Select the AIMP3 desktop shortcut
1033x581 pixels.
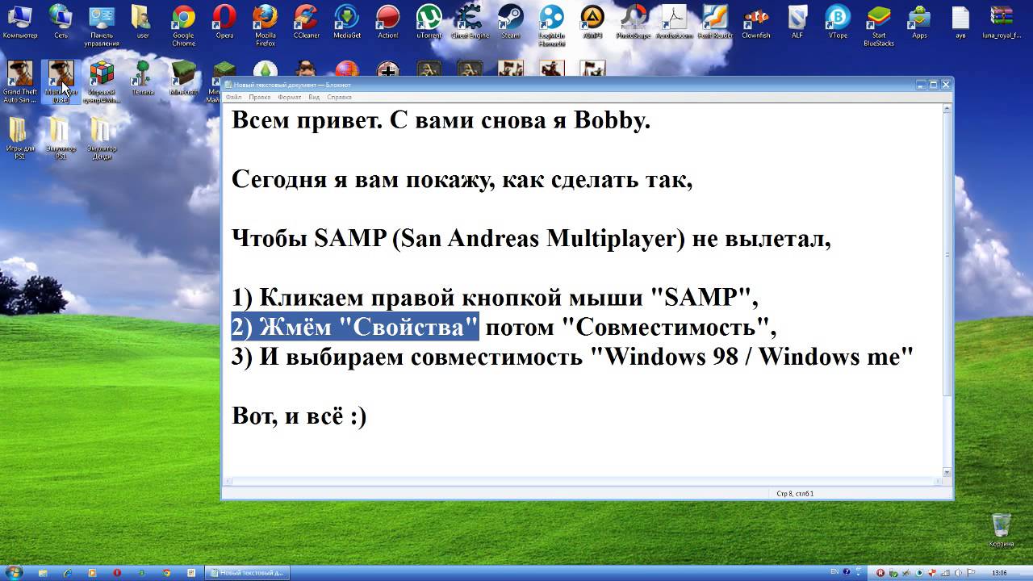[x=592, y=22]
